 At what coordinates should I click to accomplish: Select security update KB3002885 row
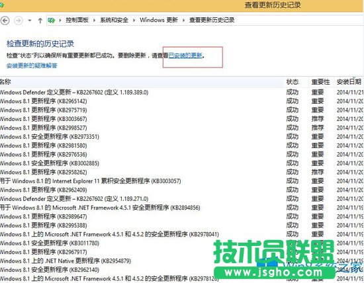point(182,163)
